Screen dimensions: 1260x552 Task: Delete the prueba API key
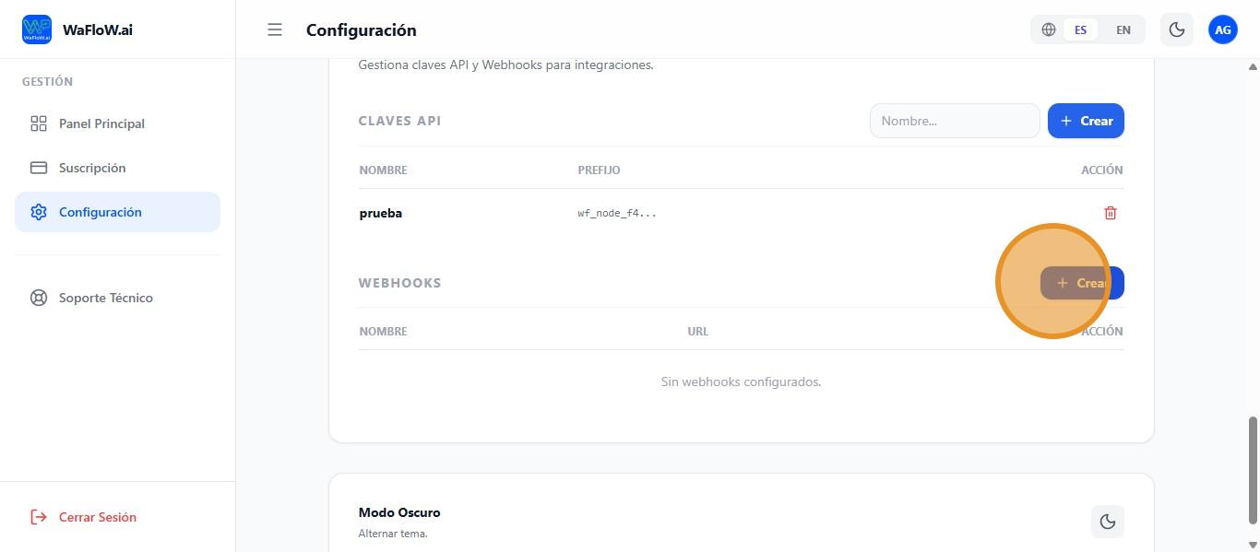[1110, 213]
